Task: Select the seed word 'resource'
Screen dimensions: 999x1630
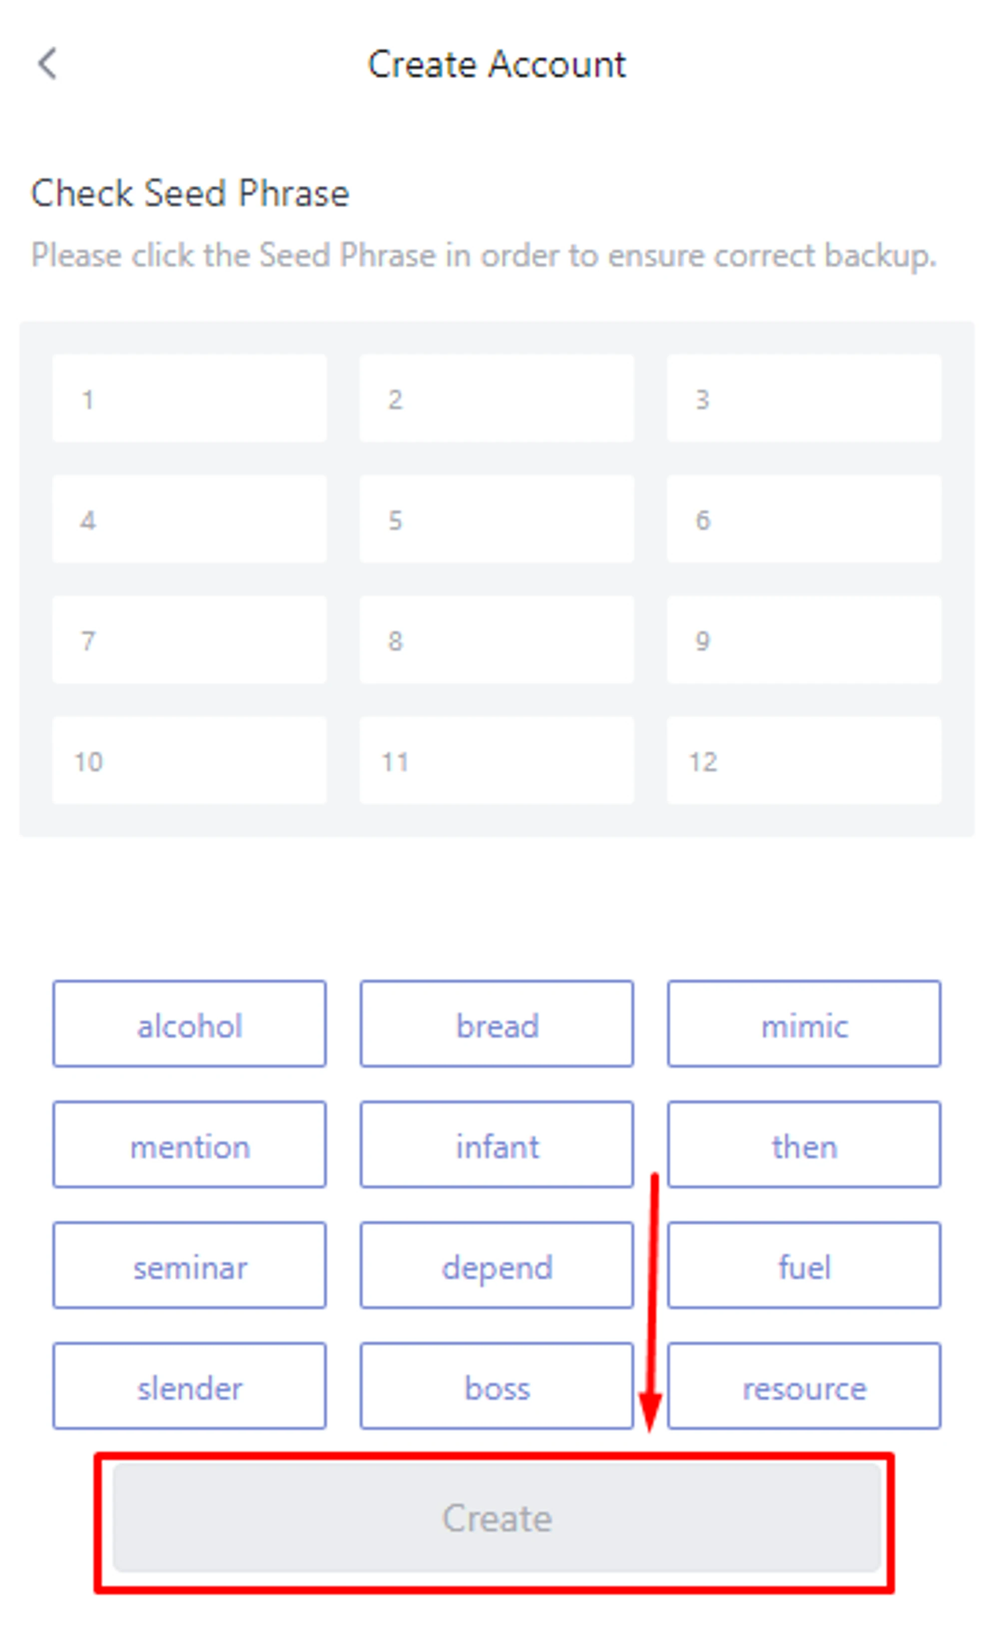Action: [804, 1387]
